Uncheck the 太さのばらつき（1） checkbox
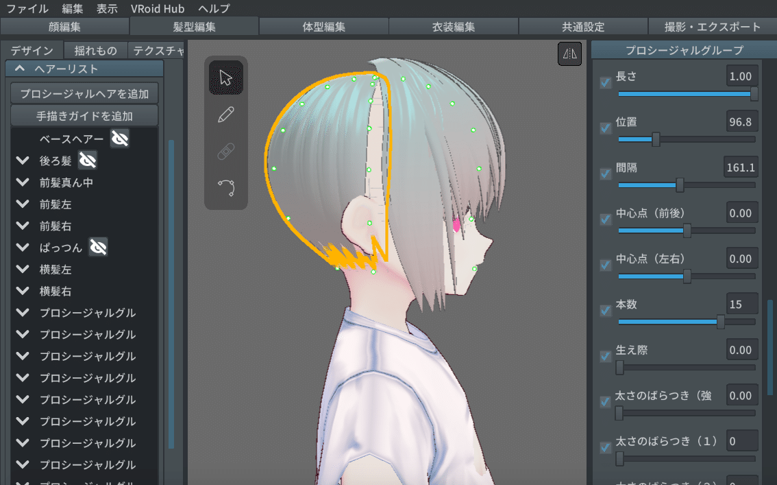 tap(606, 447)
